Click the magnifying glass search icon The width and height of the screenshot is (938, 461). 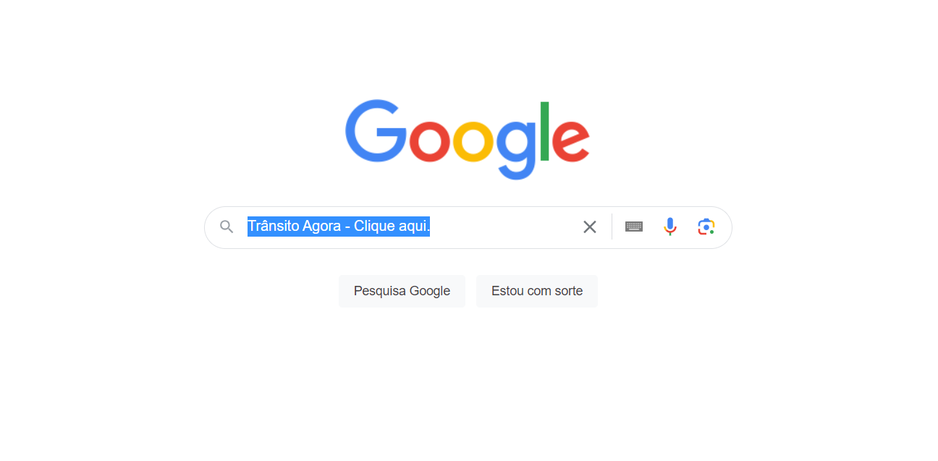(x=227, y=227)
